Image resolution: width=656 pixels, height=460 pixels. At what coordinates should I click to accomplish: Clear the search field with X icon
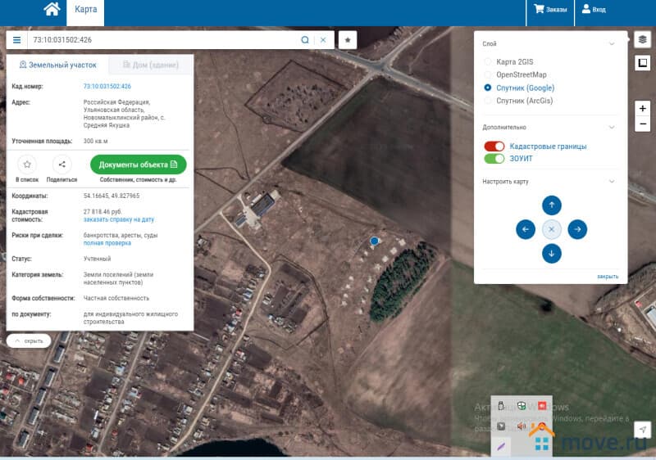click(x=323, y=39)
